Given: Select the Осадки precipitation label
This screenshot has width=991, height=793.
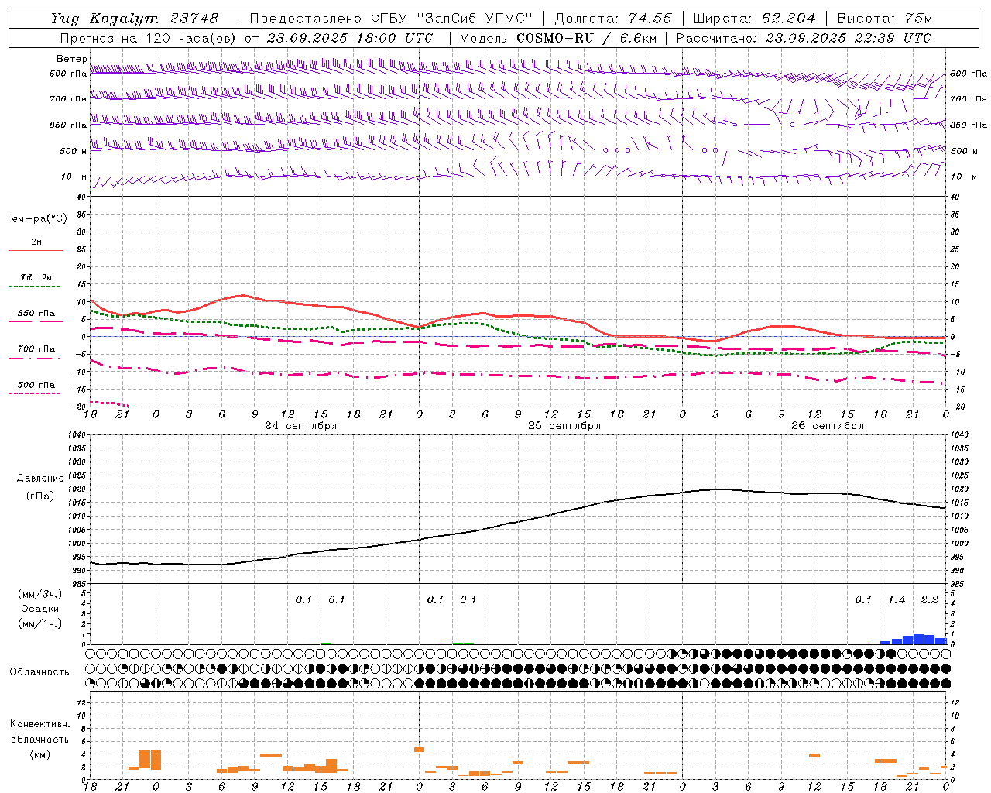Looking at the screenshot, I should click(x=40, y=609).
